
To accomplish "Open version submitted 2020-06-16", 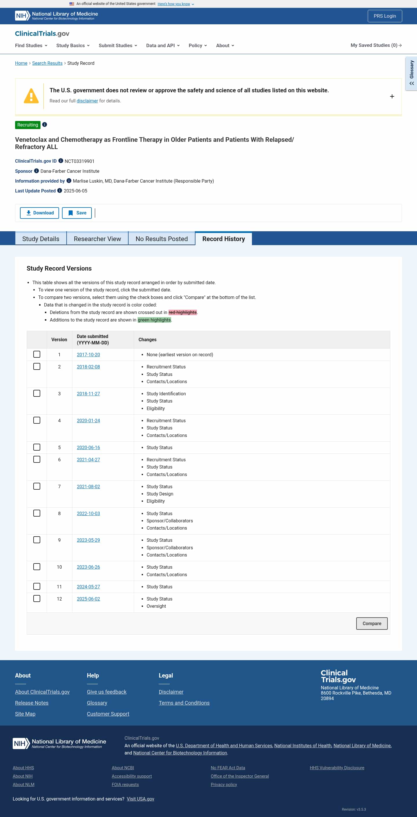I will [x=88, y=447].
